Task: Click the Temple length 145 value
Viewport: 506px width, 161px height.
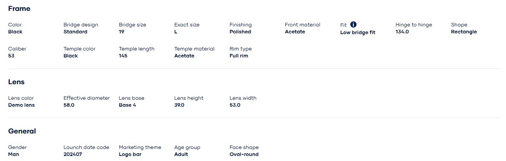Action: [x=123, y=56]
